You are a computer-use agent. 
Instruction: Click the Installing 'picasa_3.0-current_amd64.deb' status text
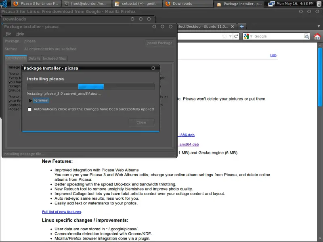(x=64, y=94)
